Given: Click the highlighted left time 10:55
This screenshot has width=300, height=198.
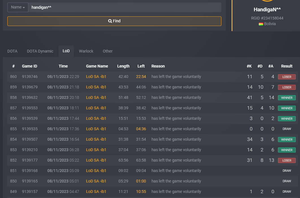Looking at the screenshot, I should pyautogui.click(x=141, y=192).
